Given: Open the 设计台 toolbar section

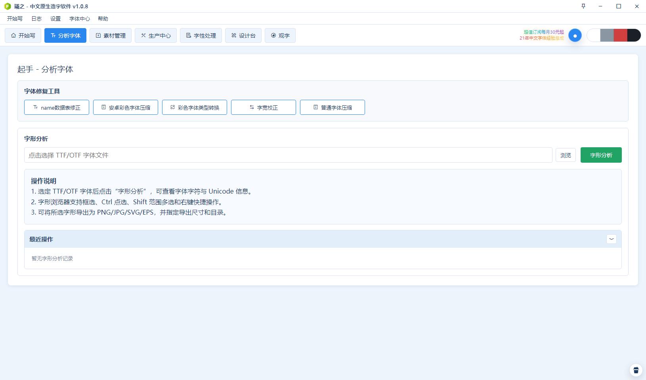Looking at the screenshot, I should 243,36.
